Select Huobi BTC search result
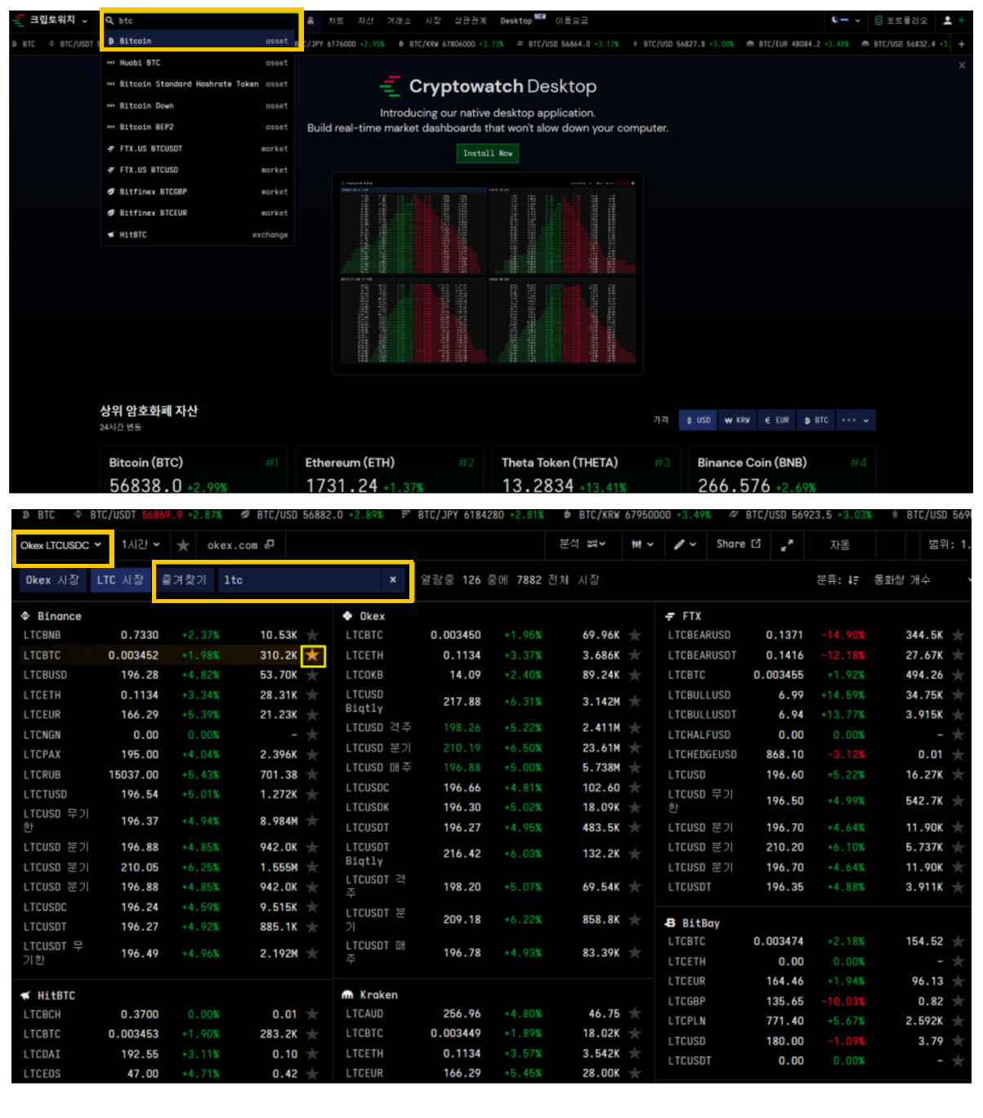Viewport: 983px width, 1118px height. [198, 63]
